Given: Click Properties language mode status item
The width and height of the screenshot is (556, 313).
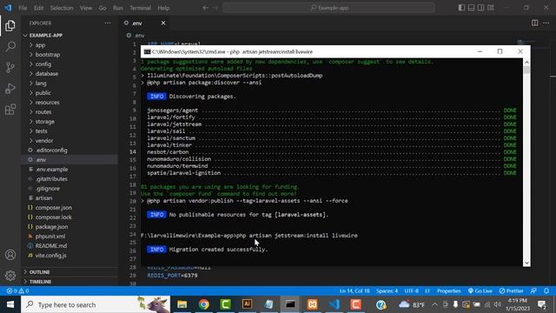Looking at the screenshot, I should point(448,291).
